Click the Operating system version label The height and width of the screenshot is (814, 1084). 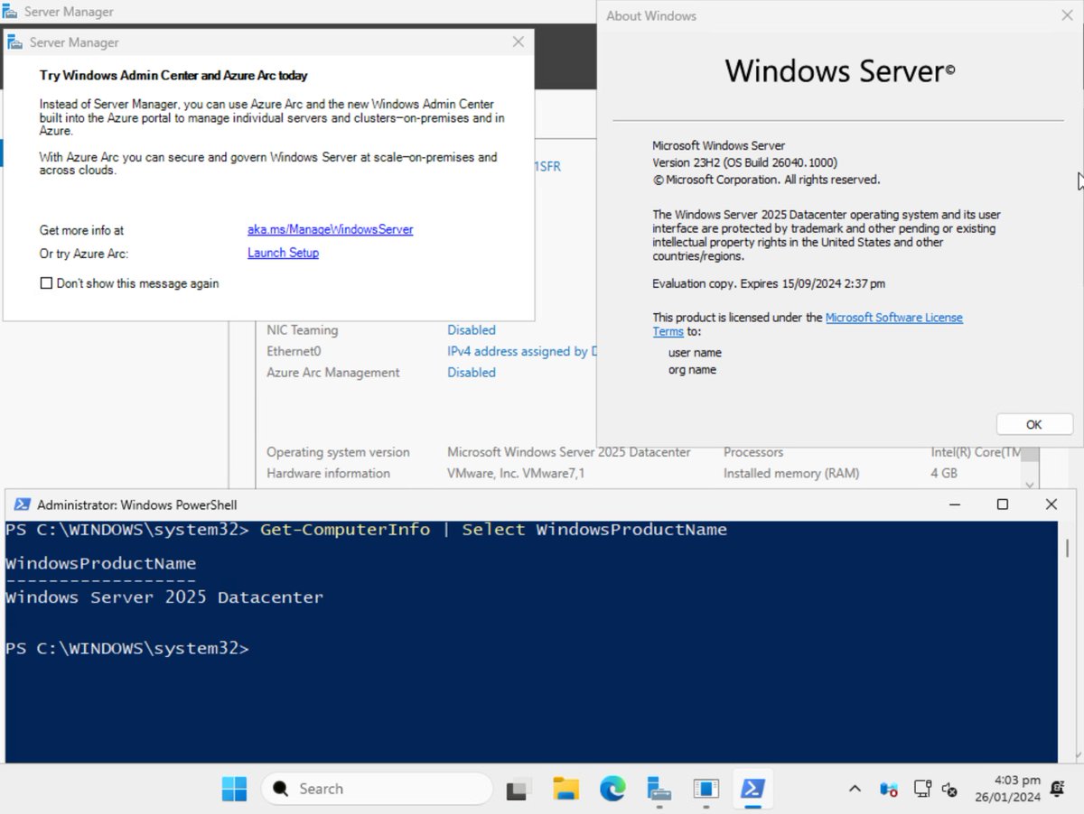click(338, 452)
